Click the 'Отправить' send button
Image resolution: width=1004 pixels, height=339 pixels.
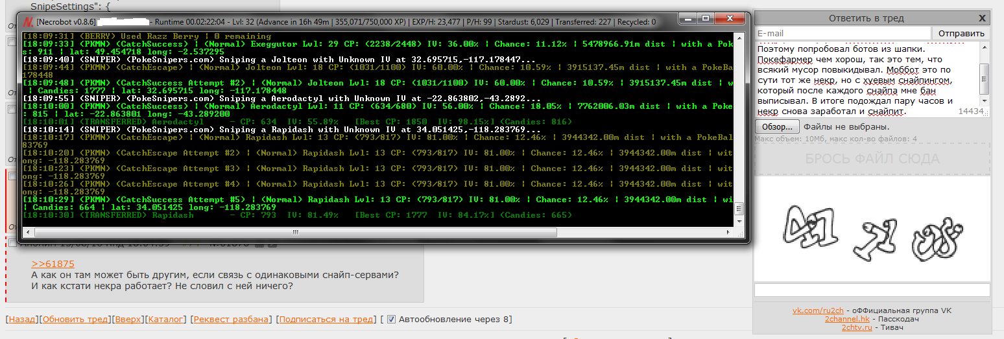[x=961, y=33]
